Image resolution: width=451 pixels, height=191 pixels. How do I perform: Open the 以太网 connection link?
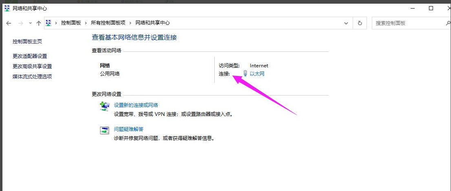point(257,74)
